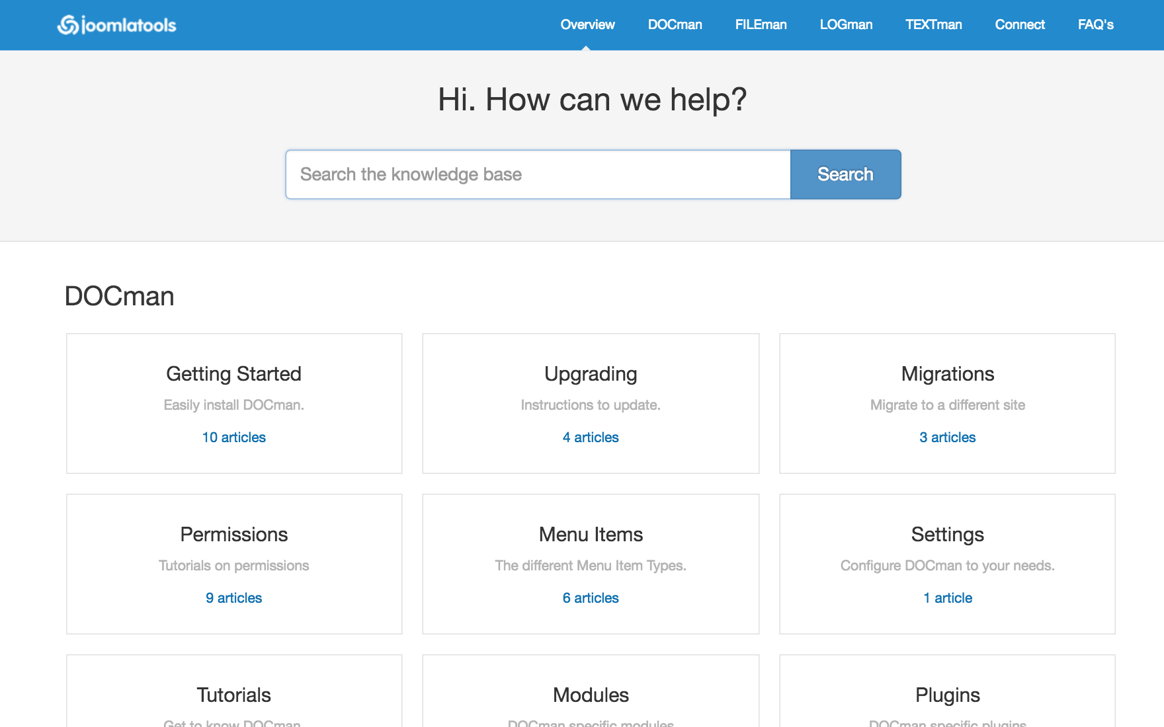This screenshot has width=1164, height=727.
Task: Open the Connect nav item
Action: tap(1020, 24)
